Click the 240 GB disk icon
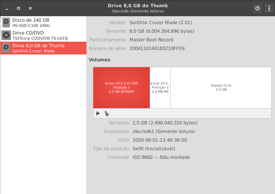The width and height of the screenshot is (275, 194). (x=6, y=23)
